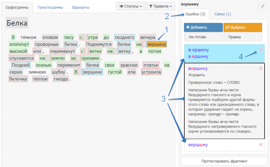Select the word хлопочут in the text
Viewport: 270px width, 167px height.
(x=19, y=44)
